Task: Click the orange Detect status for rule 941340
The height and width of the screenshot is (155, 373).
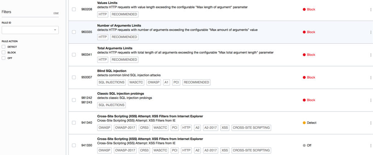Action: (310, 123)
